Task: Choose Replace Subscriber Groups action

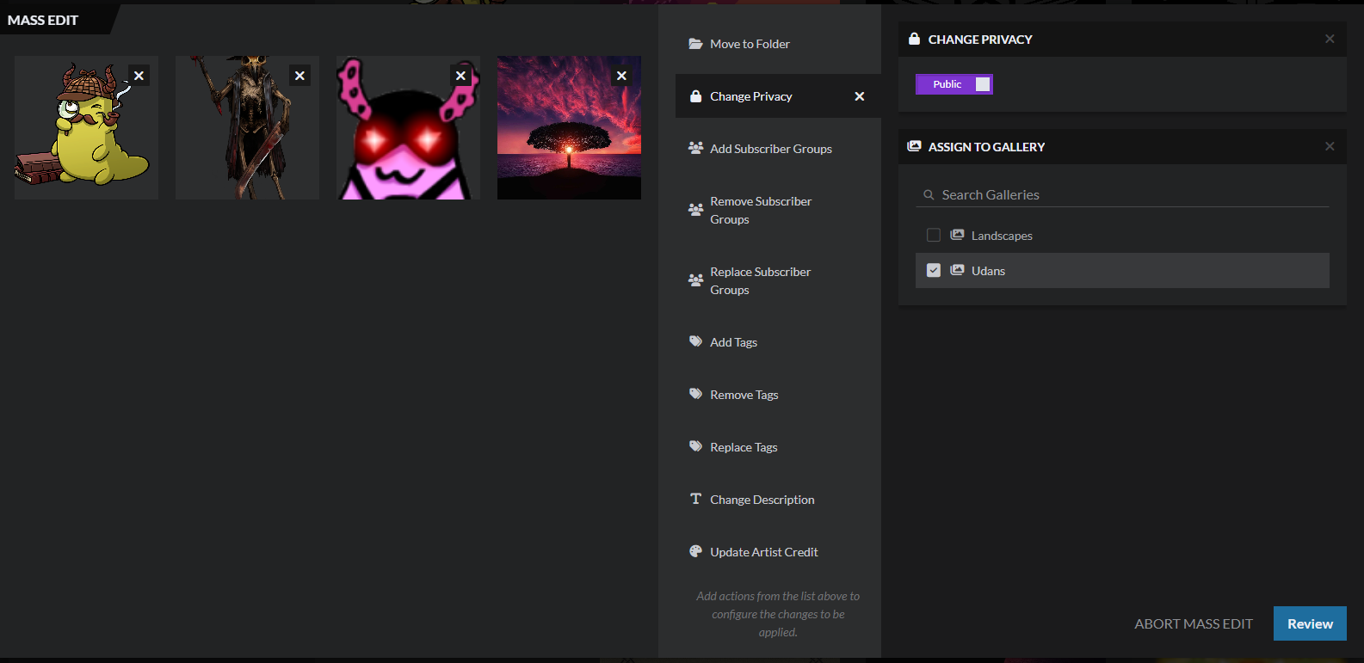Action: pos(778,280)
